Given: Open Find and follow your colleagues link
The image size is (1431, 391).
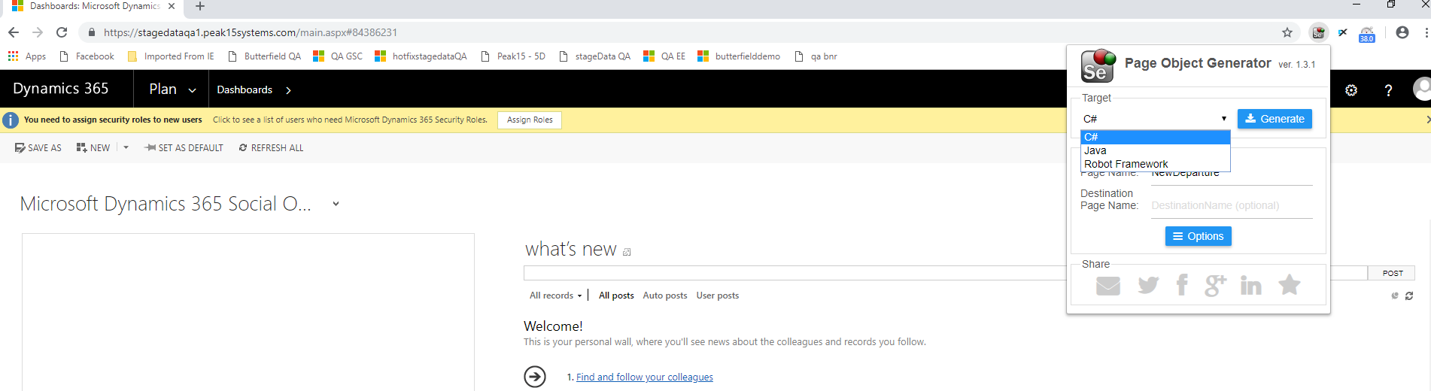Looking at the screenshot, I should [x=645, y=377].
